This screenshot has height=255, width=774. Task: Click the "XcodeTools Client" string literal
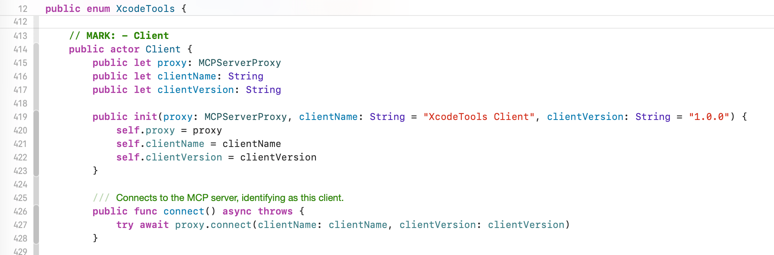[x=479, y=116]
